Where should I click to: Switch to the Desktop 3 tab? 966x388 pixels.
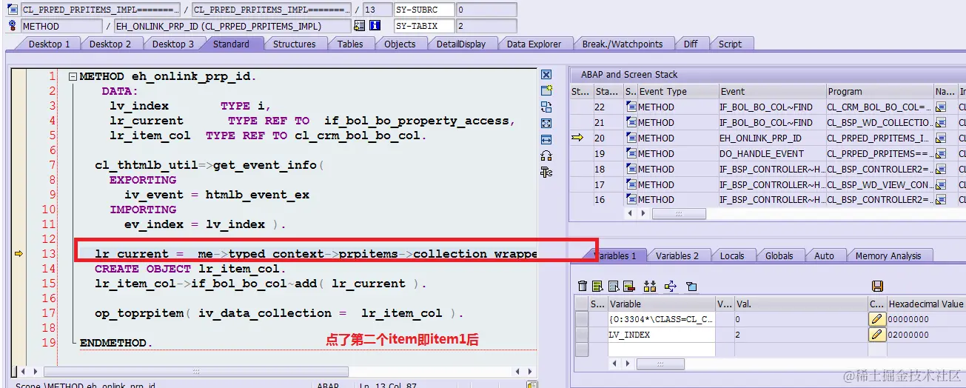[x=173, y=44]
